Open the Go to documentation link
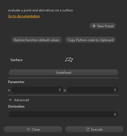127x136 pixels. tap(24, 16)
